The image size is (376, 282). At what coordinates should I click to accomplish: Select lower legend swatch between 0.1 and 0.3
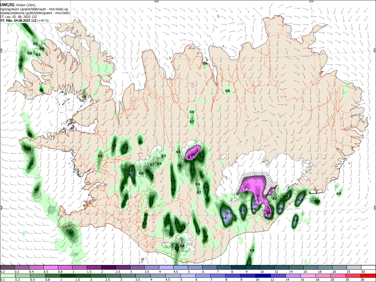(x=8, y=276)
